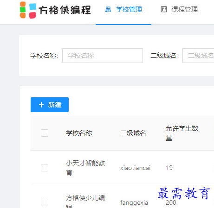The height and width of the screenshot is (208, 214).
Task: Open the 学校管理 tab
Action: pyautogui.click(x=123, y=9)
